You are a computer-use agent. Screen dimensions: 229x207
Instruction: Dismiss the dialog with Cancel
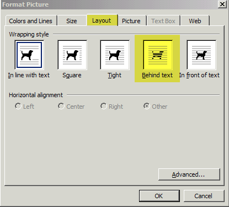(204, 196)
